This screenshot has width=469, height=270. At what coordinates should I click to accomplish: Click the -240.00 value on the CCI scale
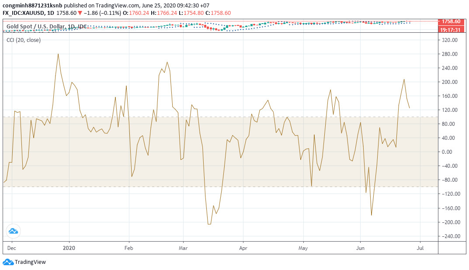[449, 236]
